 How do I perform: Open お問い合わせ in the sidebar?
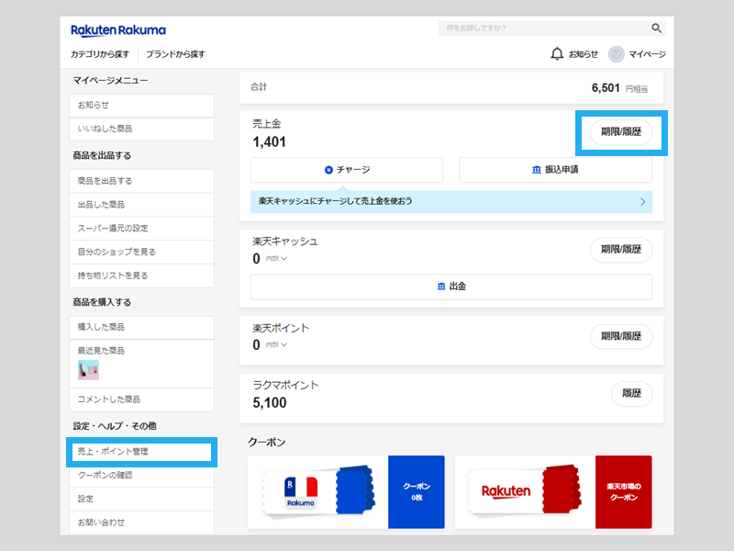[x=142, y=523]
